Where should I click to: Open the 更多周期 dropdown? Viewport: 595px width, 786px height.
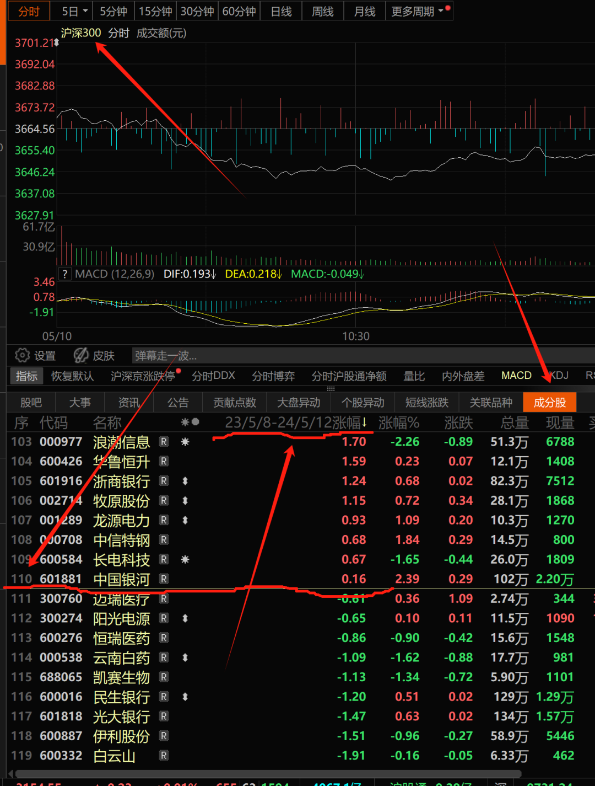click(x=417, y=12)
